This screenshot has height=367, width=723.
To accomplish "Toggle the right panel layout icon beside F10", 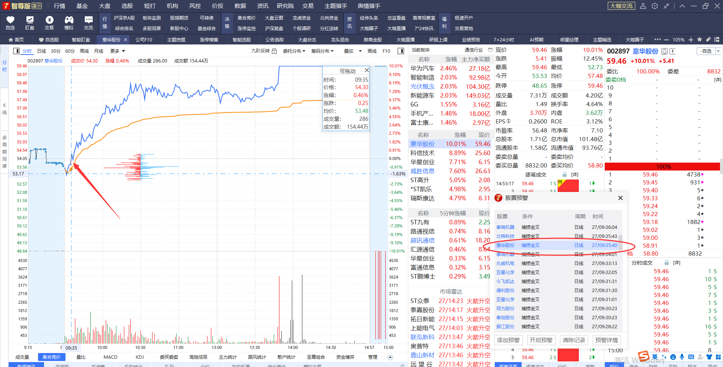I will coord(401,51).
